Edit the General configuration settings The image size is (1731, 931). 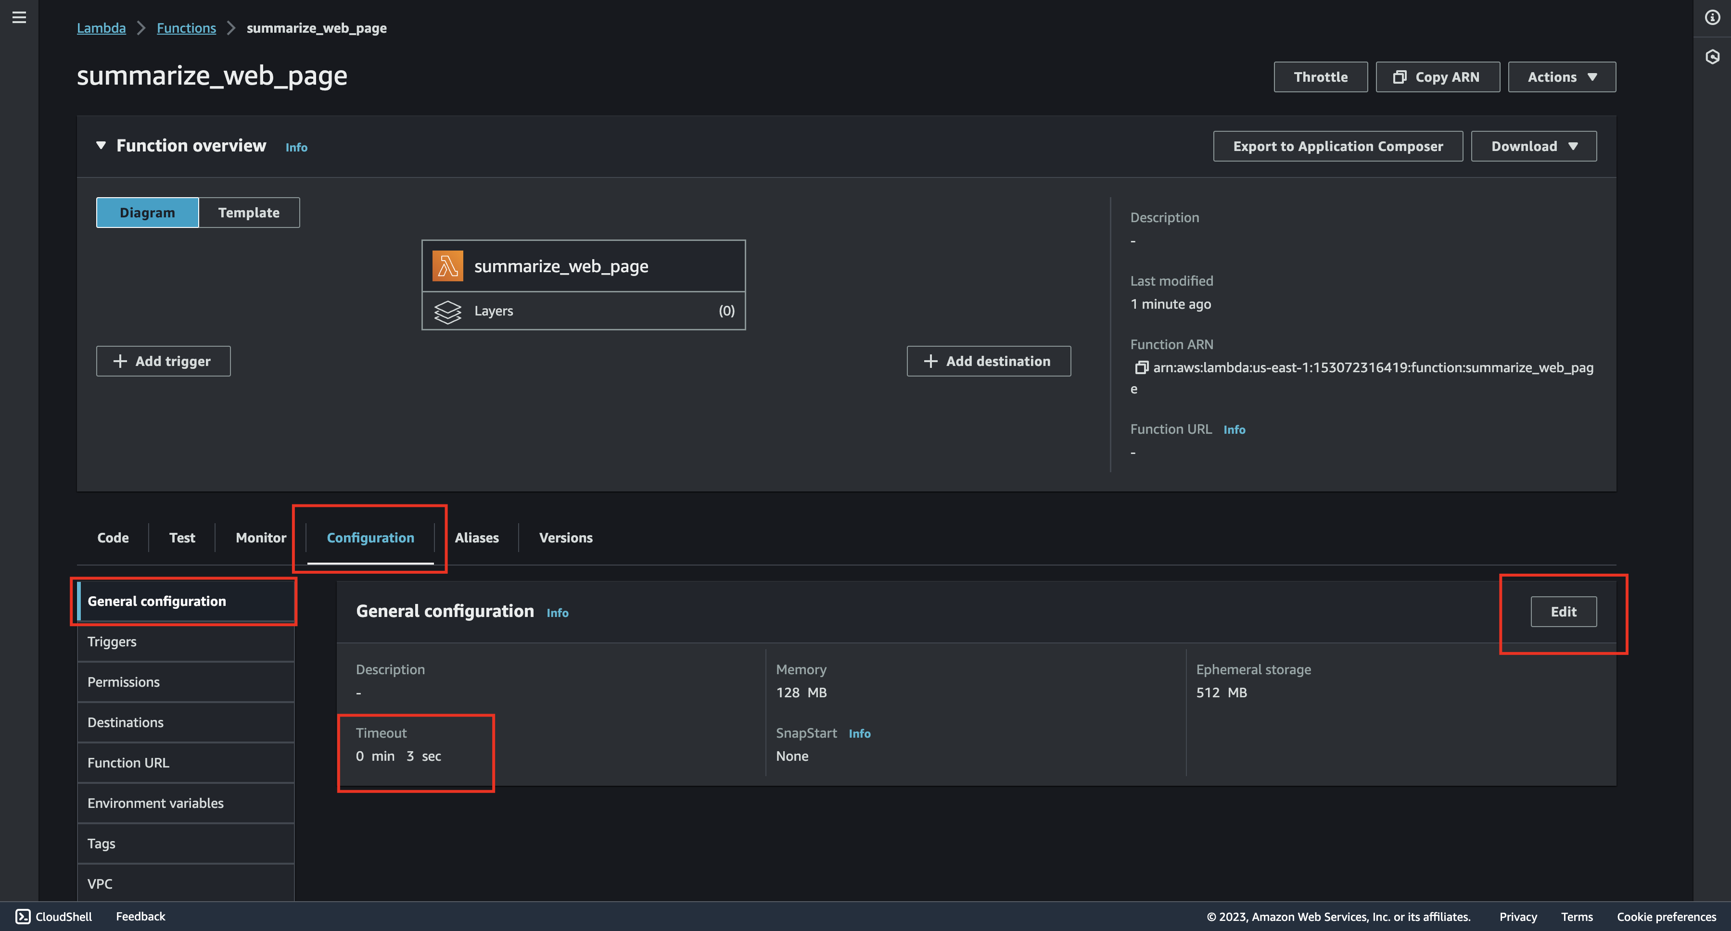(1563, 611)
